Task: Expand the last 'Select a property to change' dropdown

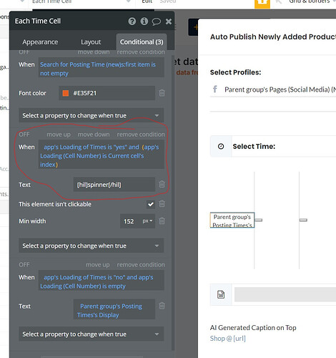Action: pos(92,334)
